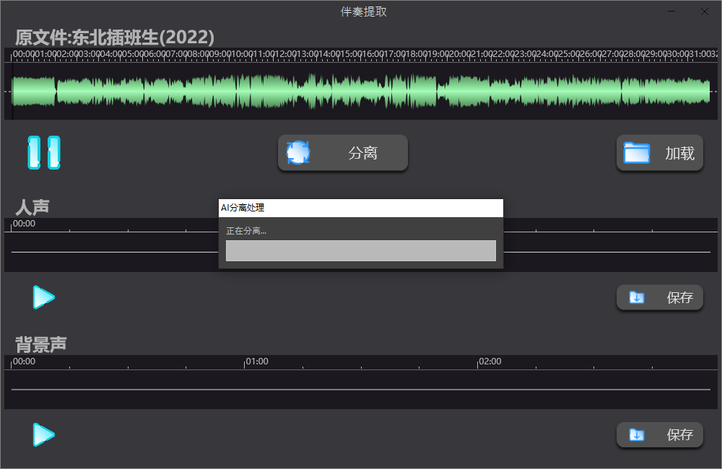Screen dimensions: 722x469
Task: Save the extracted vocal track with 保存
Action: (x=659, y=297)
